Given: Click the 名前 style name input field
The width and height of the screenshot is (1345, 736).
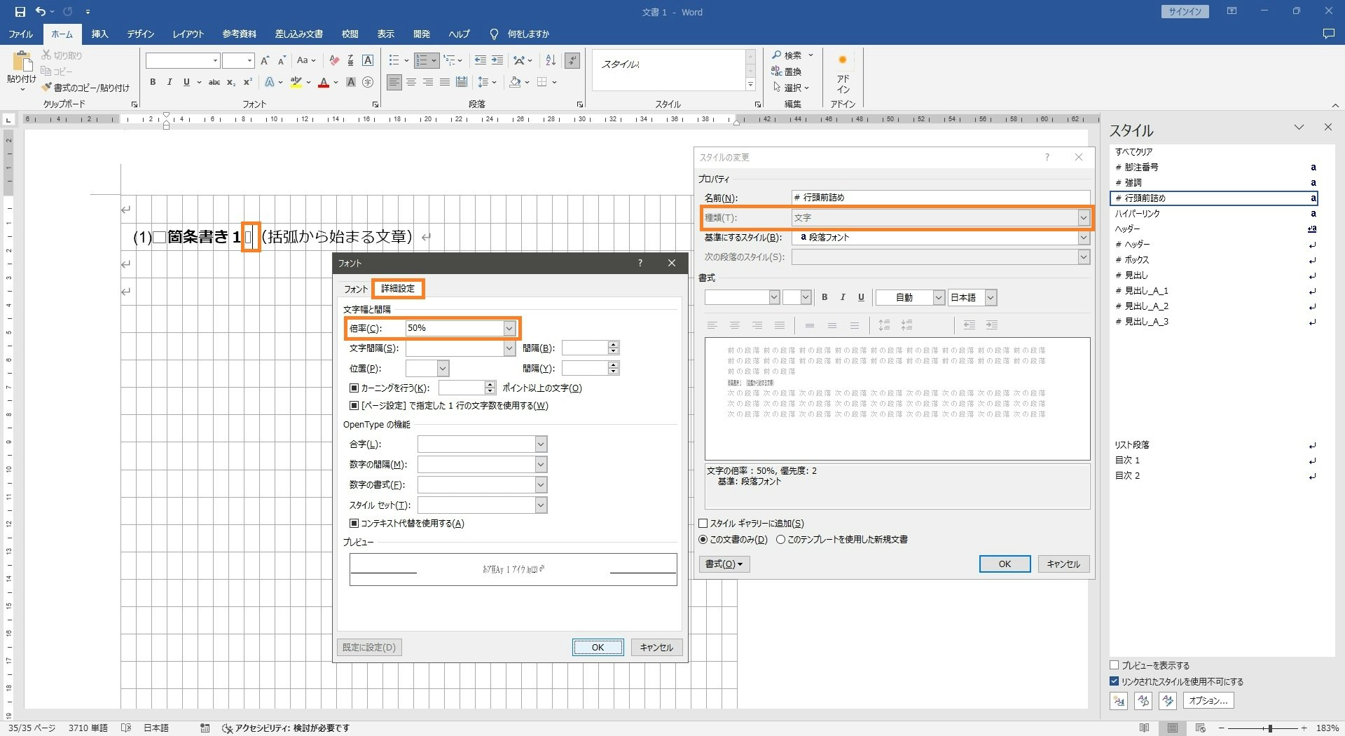Looking at the screenshot, I should click(941, 198).
